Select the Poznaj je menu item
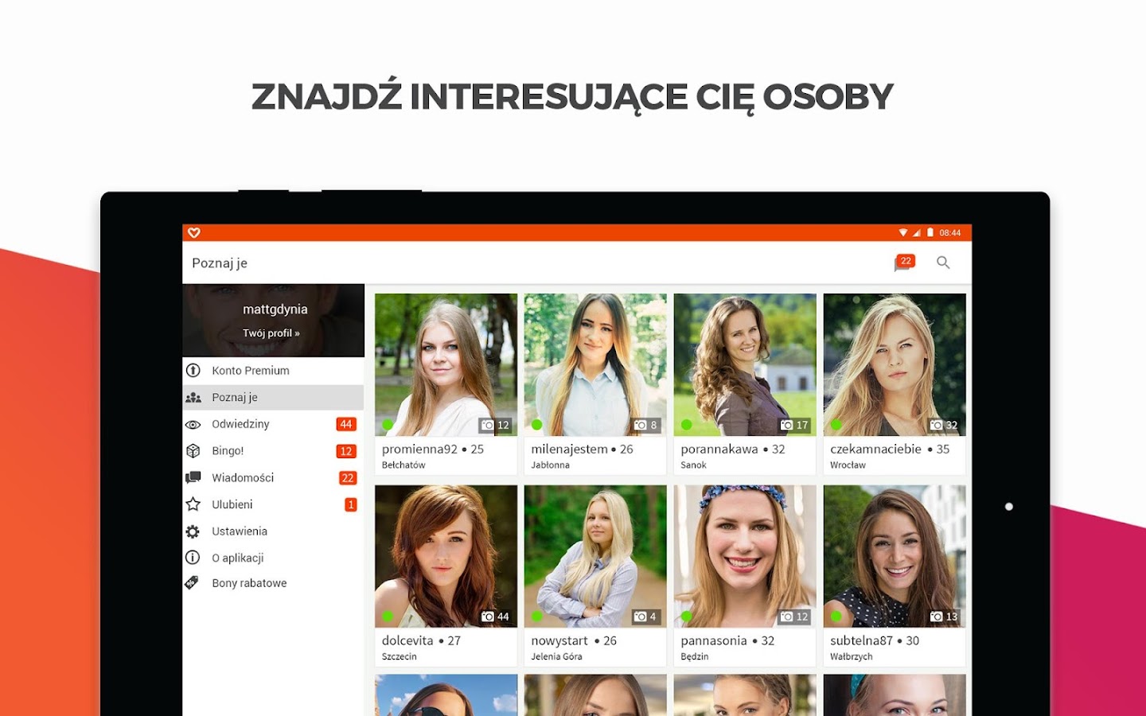 point(273,397)
